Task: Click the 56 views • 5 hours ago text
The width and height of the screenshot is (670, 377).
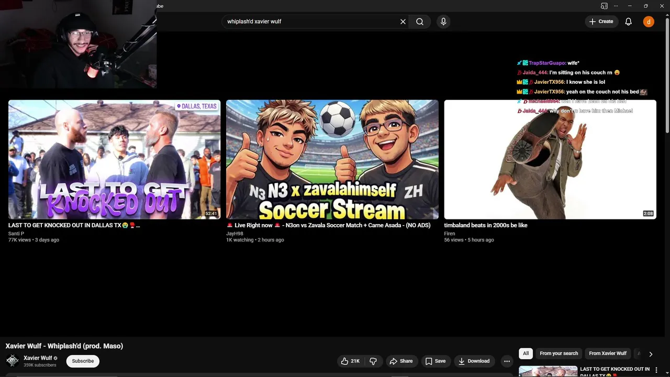Action: coord(469,240)
